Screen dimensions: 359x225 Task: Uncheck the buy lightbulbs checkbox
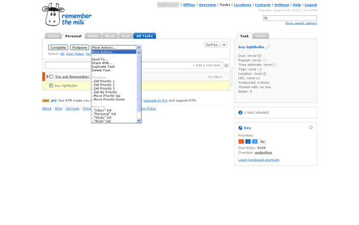pyautogui.click(x=51, y=86)
